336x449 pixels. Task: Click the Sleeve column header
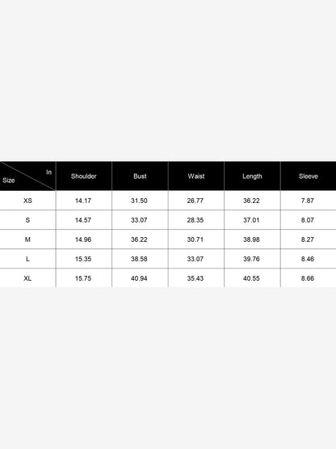[x=309, y=176]
